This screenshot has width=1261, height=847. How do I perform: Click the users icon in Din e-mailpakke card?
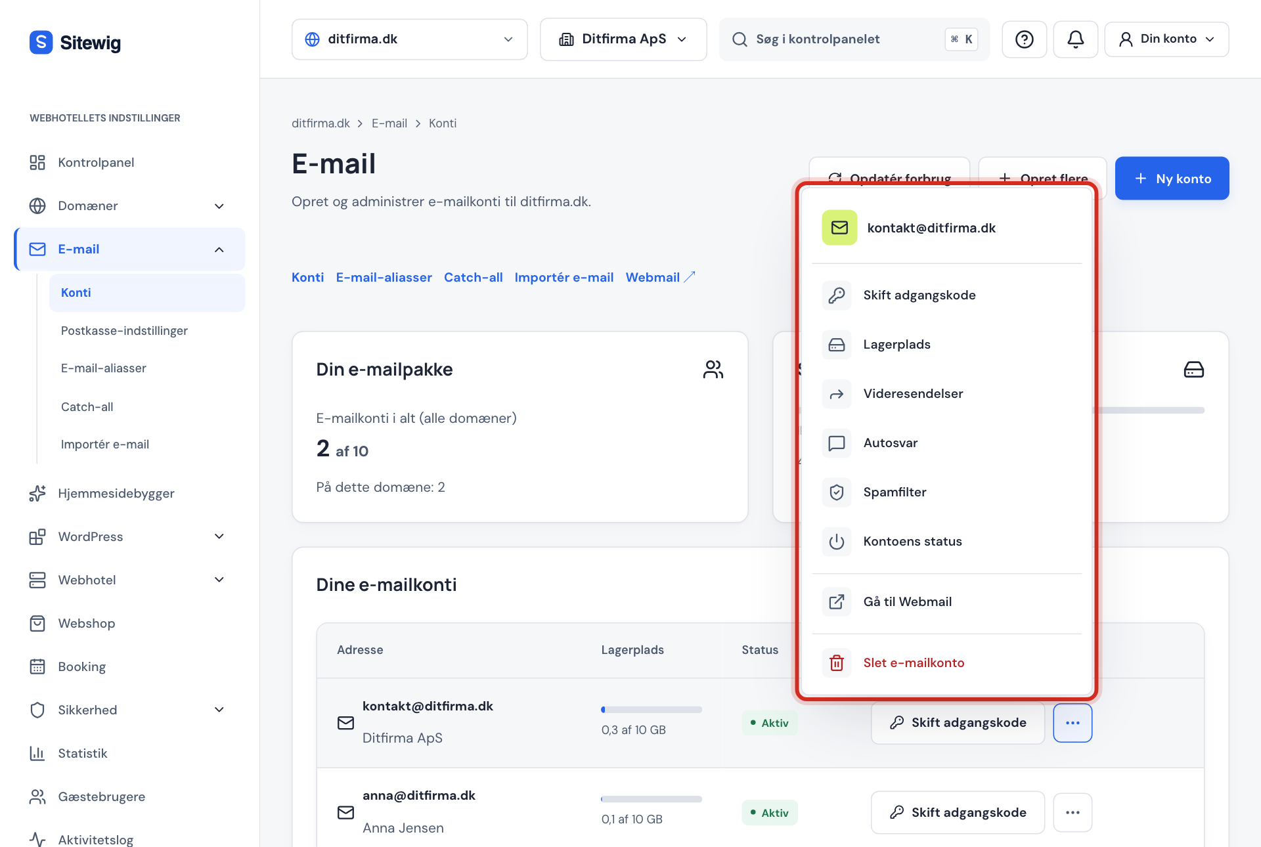point(713,370)
